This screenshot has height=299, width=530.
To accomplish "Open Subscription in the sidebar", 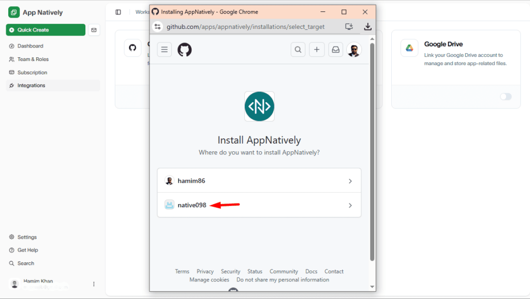I will click(32, 72).
